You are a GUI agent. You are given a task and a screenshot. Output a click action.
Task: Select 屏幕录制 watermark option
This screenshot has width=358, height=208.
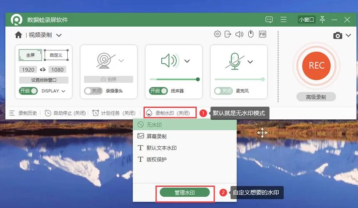pyautogui.click(x=185, y=136)
